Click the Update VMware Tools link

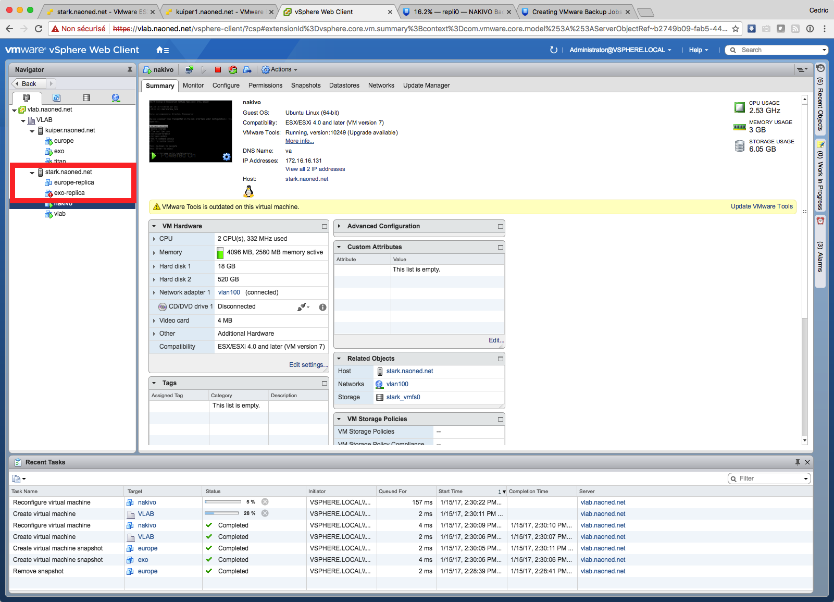coord(761,206)
